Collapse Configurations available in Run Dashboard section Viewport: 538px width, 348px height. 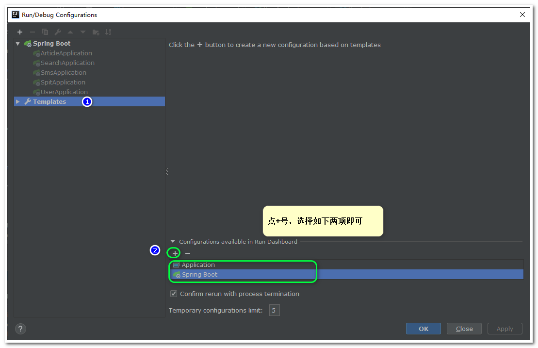(173, 242)
